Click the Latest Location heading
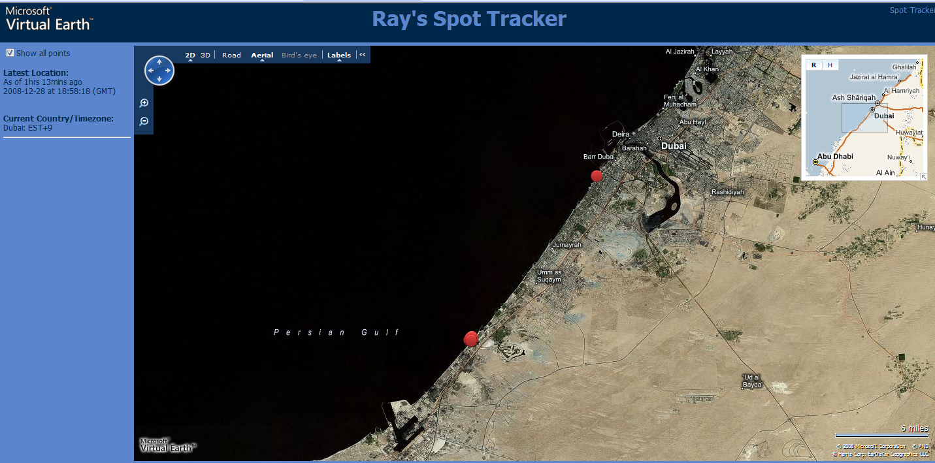 pos(36,73)
